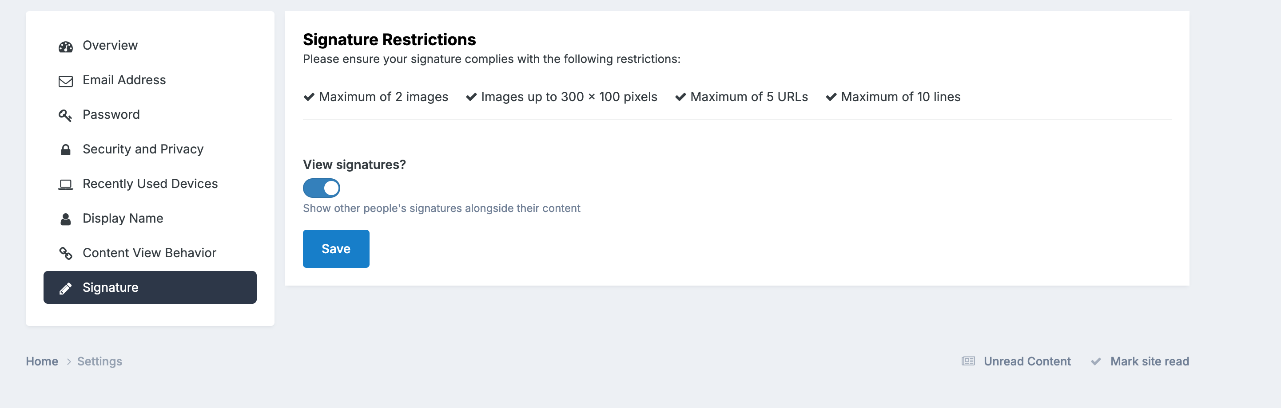This screenshot has height=408, width=1281.
Task: Click the Signature pencil icon
Action: 66,288
